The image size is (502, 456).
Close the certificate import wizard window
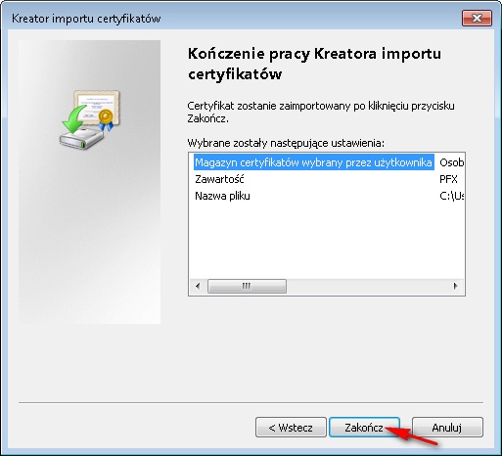tap(477, 18)
